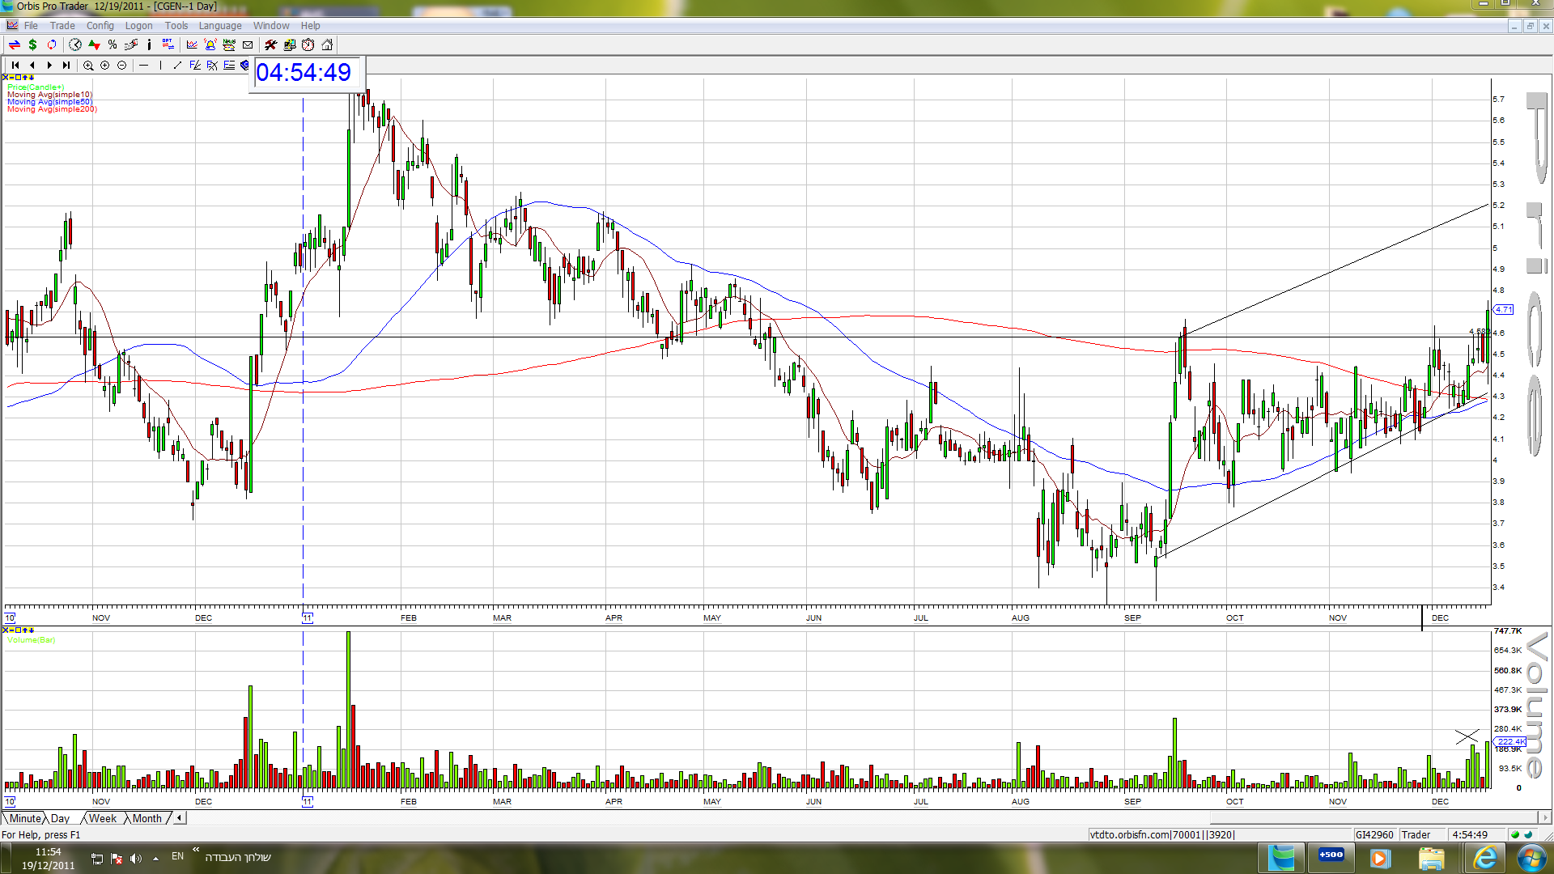Open the Config menu

pos(100,25)
